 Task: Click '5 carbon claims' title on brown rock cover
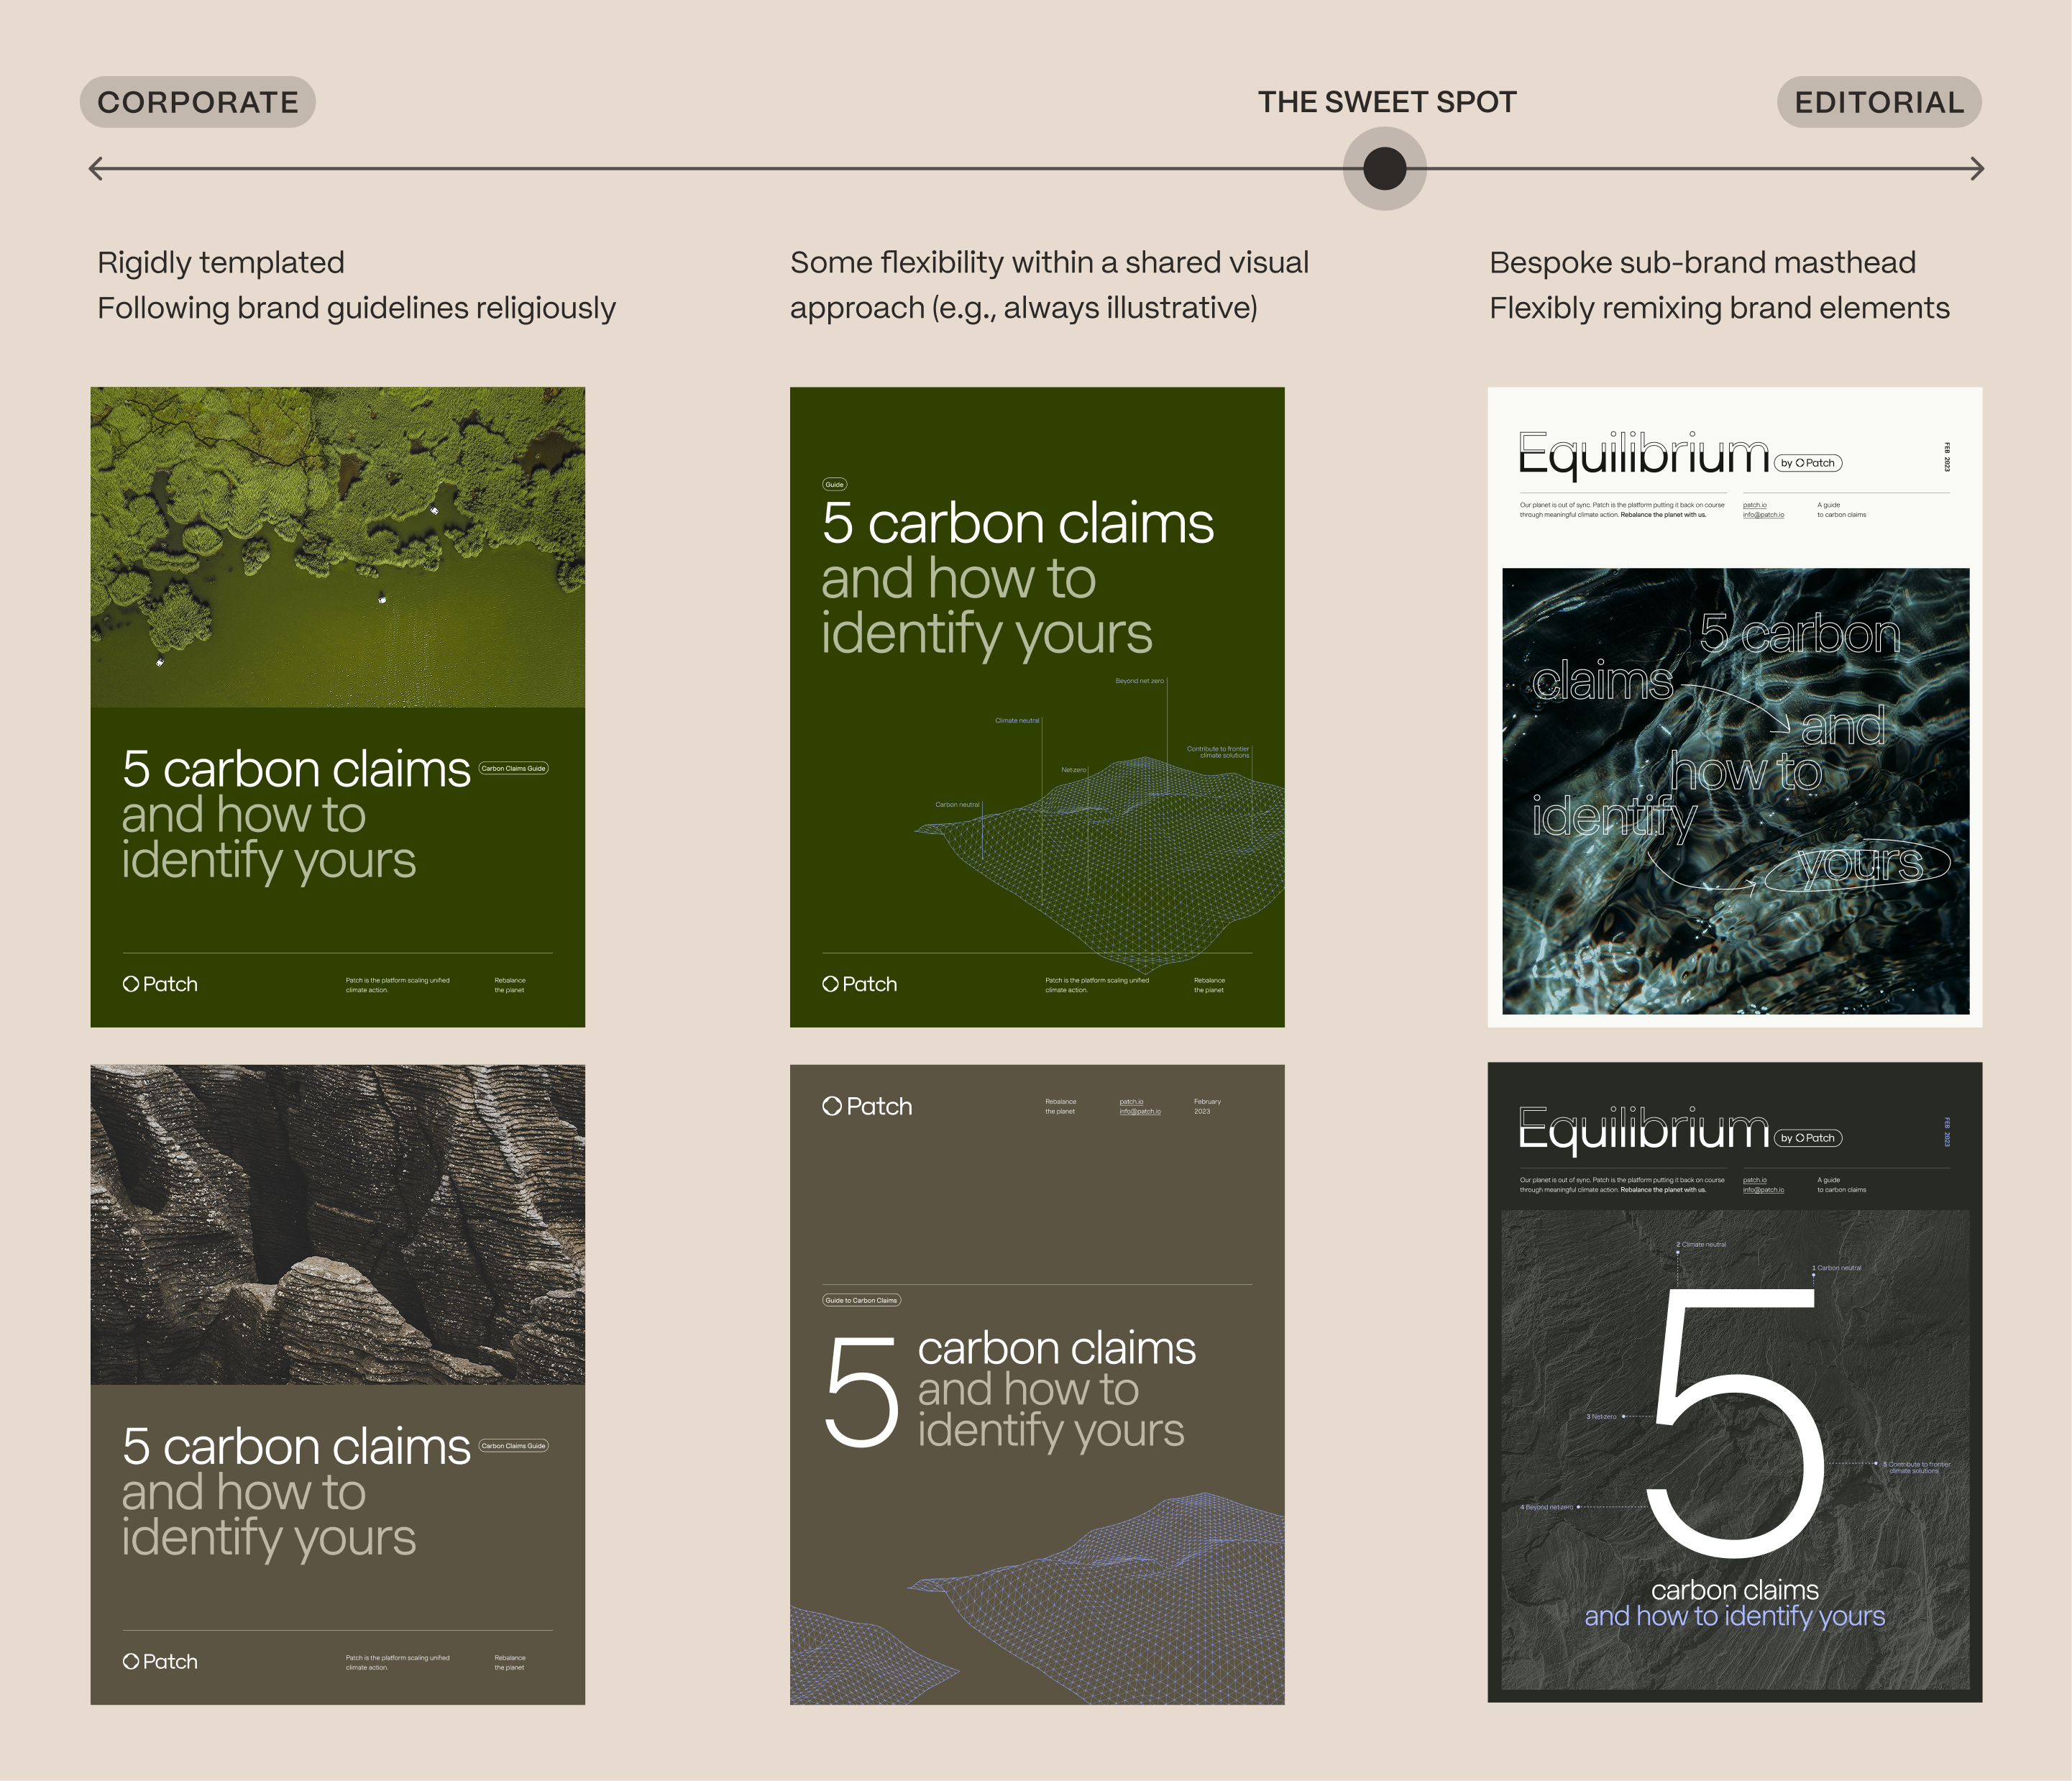(296, 1446)
